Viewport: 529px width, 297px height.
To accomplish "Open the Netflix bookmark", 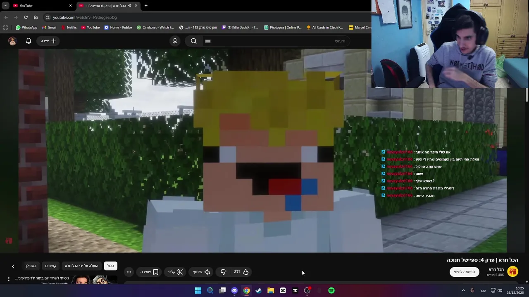I will pyautogui.click(x=69, y=28).
